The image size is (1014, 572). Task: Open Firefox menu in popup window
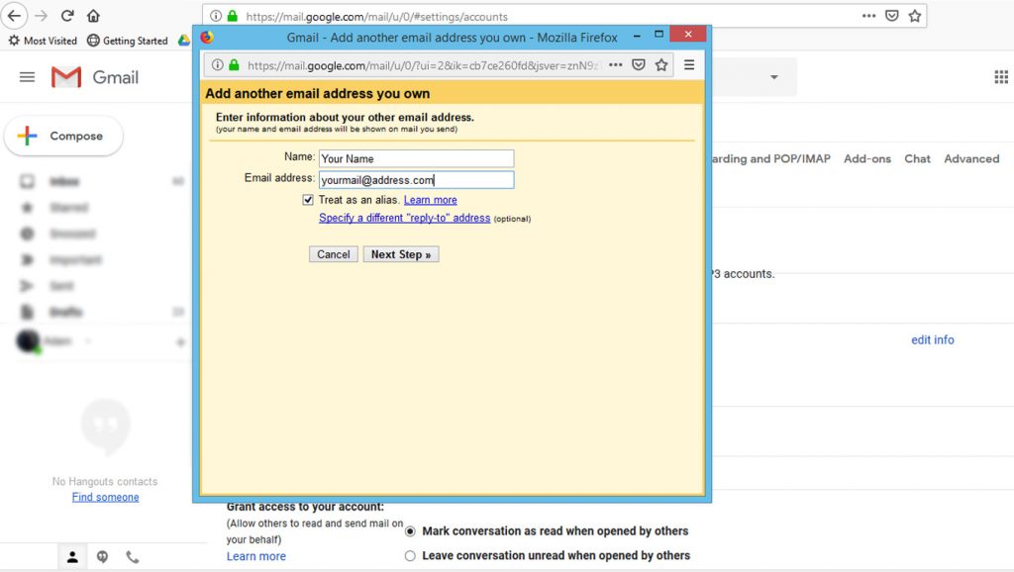(689, 64)
